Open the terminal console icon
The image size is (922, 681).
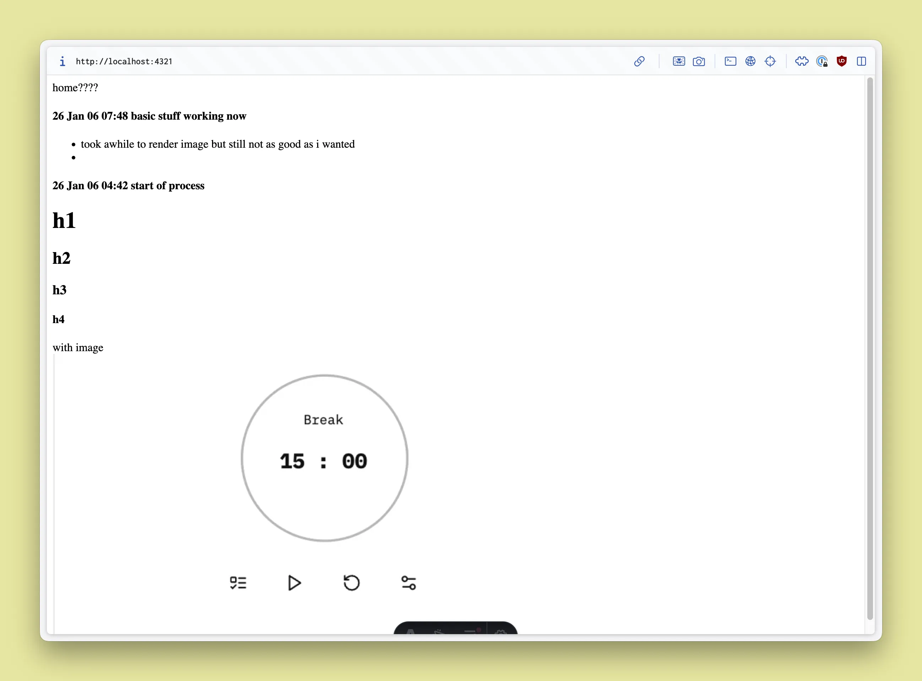pos(730,61)
